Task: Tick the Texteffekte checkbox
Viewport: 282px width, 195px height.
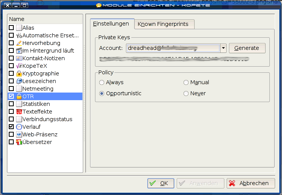Action: click(11, 112)
